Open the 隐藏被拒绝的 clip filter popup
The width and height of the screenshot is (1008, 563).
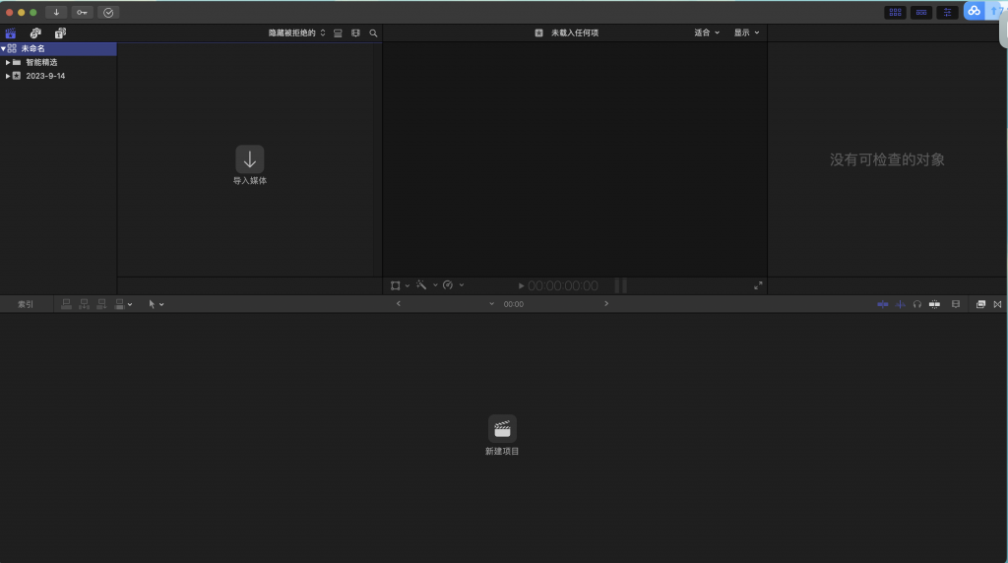[297, 32]
